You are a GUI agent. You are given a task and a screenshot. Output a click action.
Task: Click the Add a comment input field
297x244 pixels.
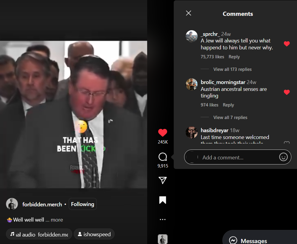[x=238, y=157]
